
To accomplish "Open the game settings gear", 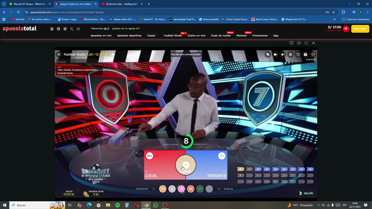I will click(x=290, y=54).
